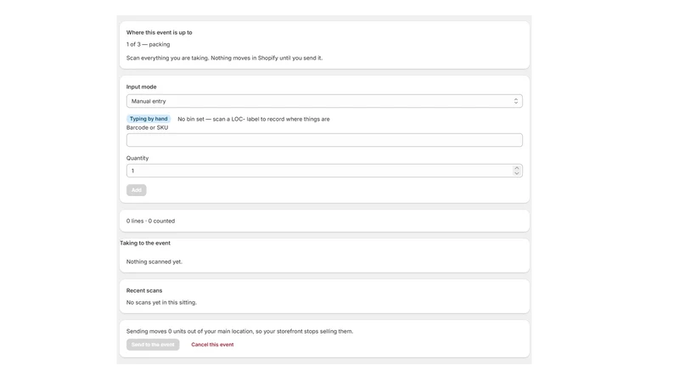The width and height of the screenshot is (679, 382).
Task: Select the Taking to the event heading
Action: point(145,243)
